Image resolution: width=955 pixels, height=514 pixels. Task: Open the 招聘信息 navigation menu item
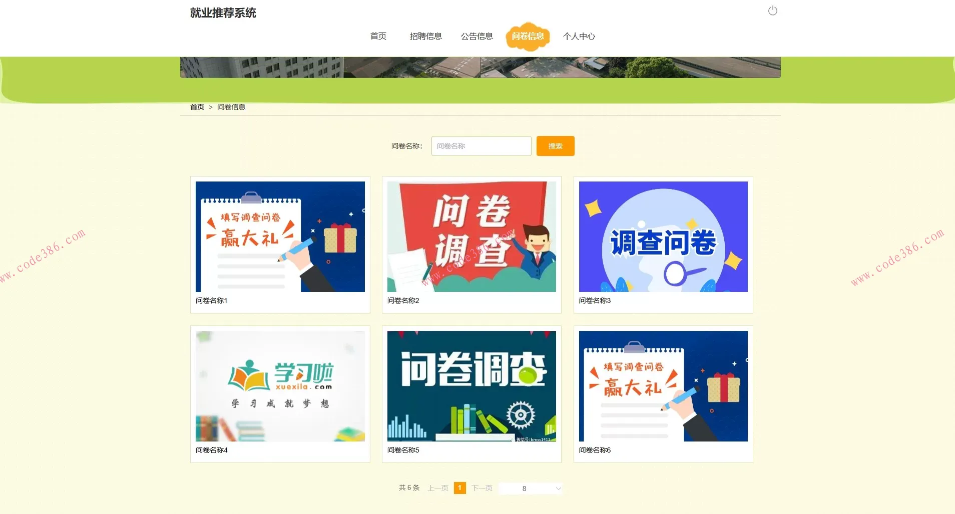[425, 36]
